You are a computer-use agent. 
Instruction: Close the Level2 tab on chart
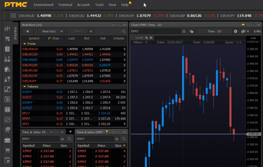[x=151, y=38]
